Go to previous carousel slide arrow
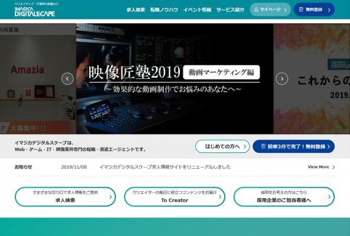 pos(67,78)
